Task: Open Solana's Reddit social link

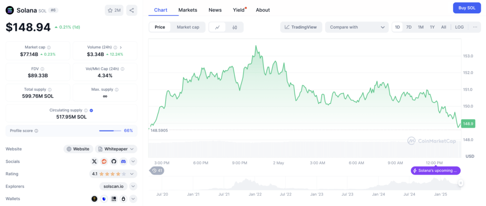Action: (104, 161)
